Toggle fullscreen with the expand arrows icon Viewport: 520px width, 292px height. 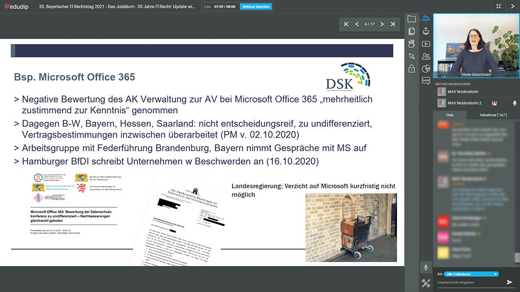[498, 6]
